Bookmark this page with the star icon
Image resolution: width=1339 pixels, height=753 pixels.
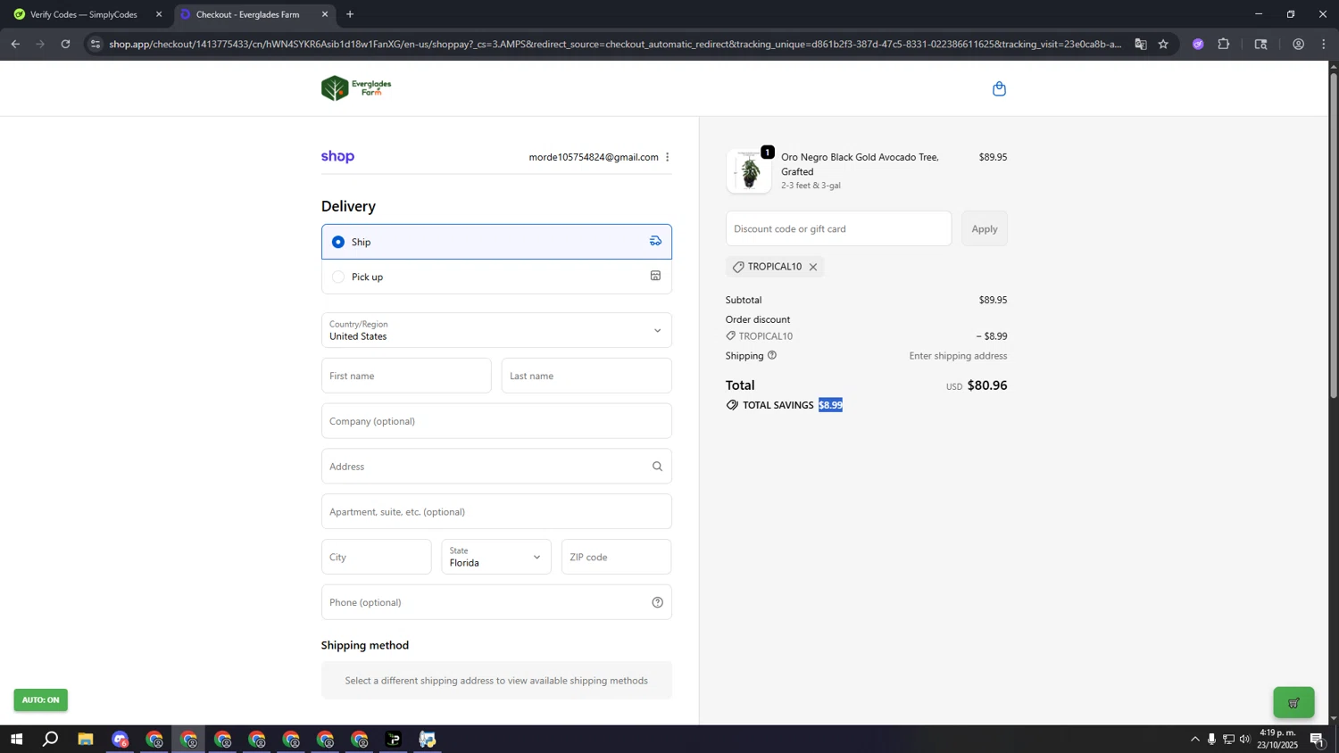(1162, 44)
